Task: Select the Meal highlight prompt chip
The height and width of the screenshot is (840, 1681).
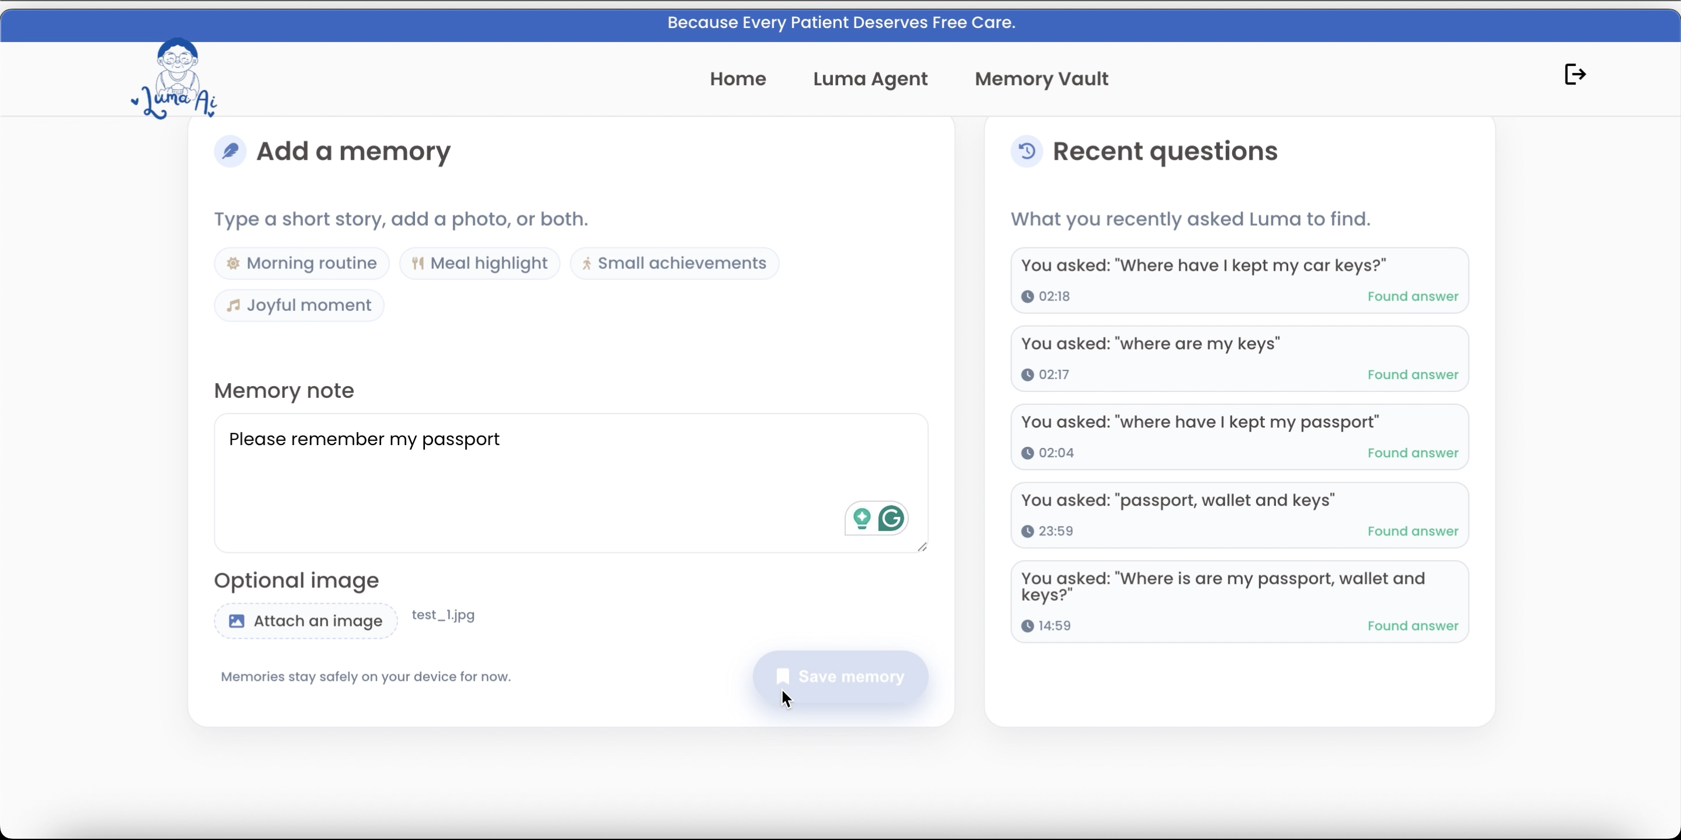Action: (x=480, y=264)
